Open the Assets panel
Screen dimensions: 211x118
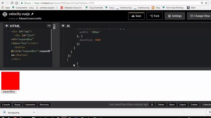pos(17,105)
